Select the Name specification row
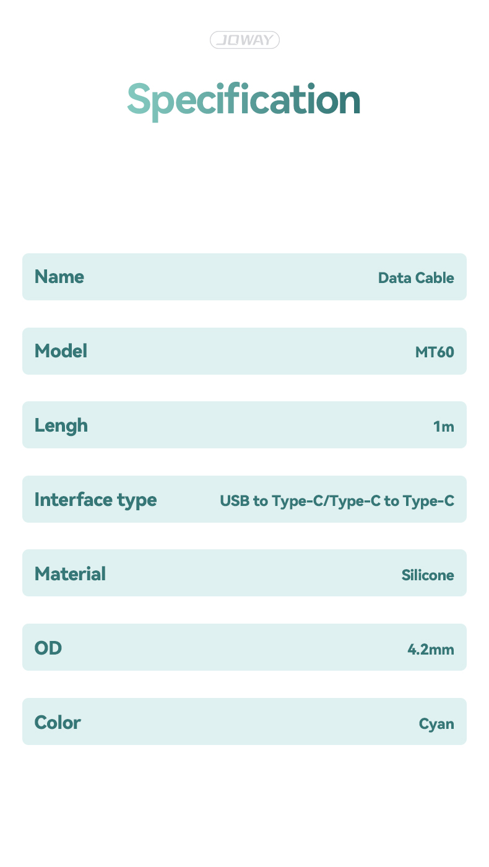The image size is (489, 867). tap(244, 277)
